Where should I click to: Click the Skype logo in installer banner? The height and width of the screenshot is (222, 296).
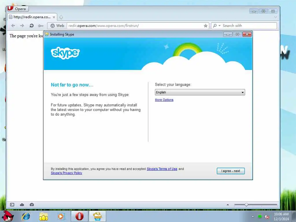click(65, 53)
